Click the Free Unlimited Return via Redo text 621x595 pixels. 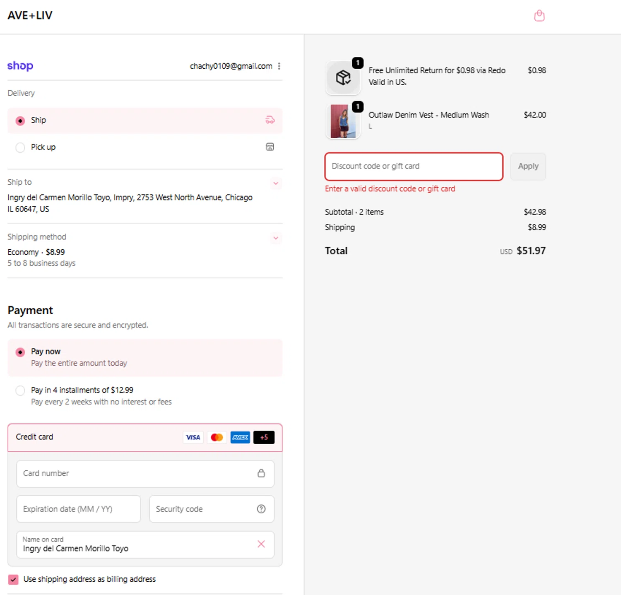pos(437,76)
